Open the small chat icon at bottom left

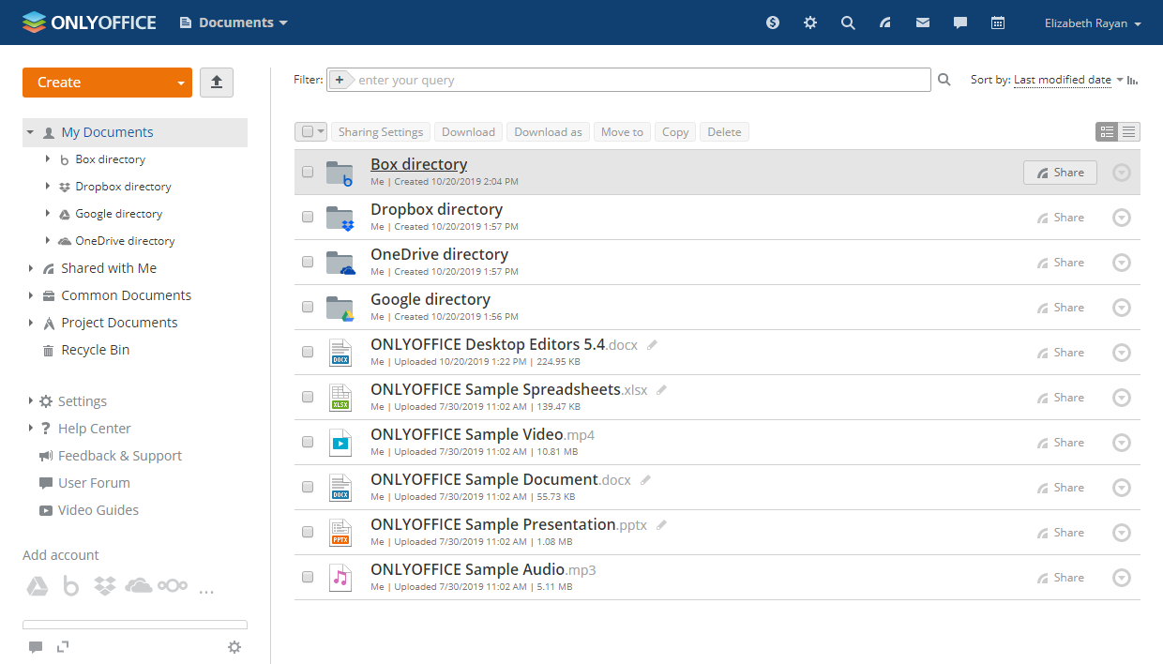pos(36,647)
